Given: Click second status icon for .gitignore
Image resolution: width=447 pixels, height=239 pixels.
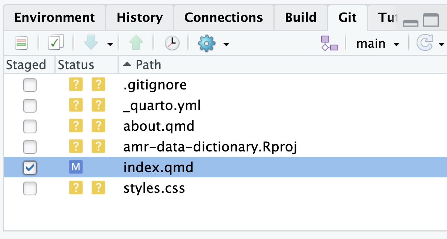Looking at the screenshot, I should tap(98, 85).
